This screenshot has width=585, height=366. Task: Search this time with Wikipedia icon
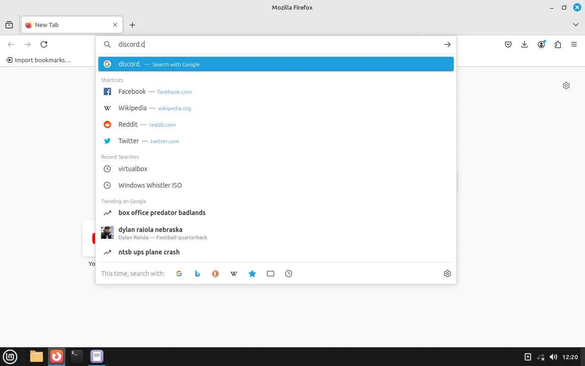(234, 274)
